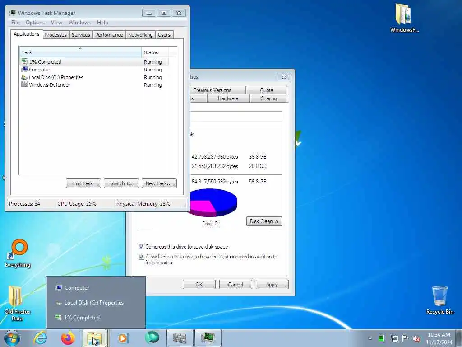Select the 1% Completed task row
The width and height of the screenshot is (462, 347).
(x=94, y=62)
